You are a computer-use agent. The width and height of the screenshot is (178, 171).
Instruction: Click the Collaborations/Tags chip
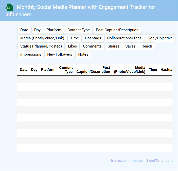click(124, 38)
